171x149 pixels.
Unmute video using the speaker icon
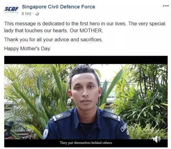pos(156,139)
